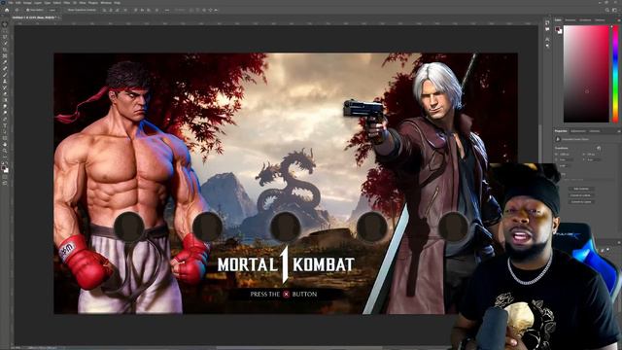Open the Image menu
Image resolution: width=622 pixels, height=350 pixels.
coord(27,3)
